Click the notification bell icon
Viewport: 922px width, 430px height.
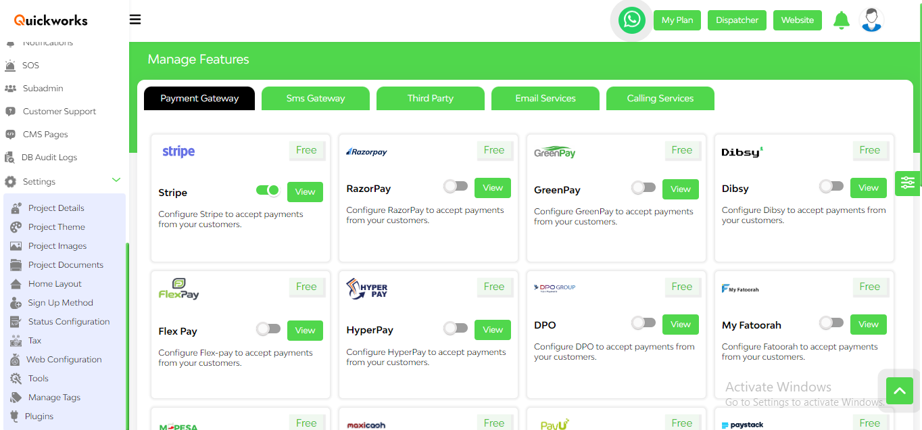pos(842,20)
